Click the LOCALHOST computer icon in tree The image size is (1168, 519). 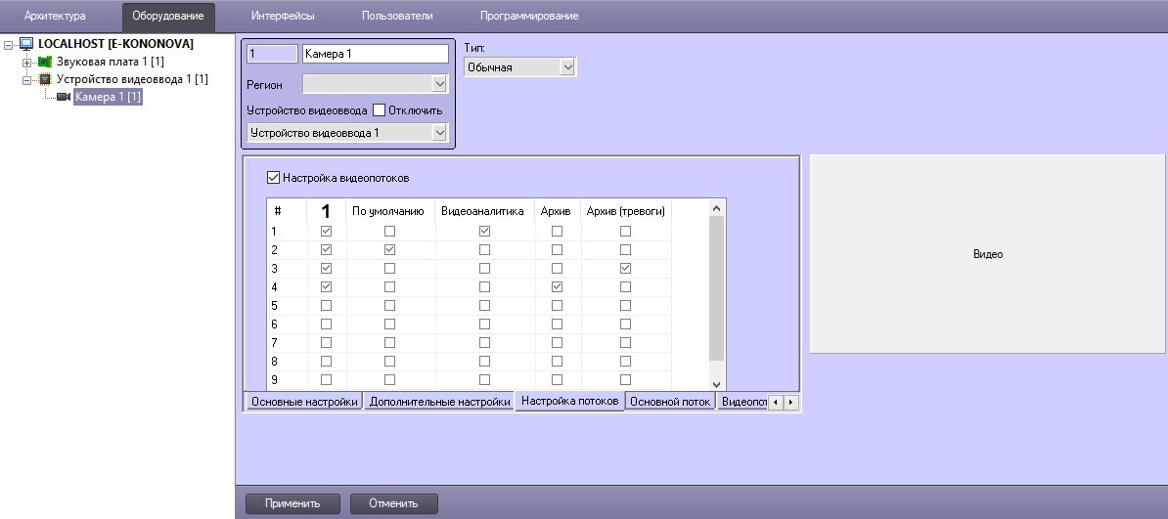(26, 44)
